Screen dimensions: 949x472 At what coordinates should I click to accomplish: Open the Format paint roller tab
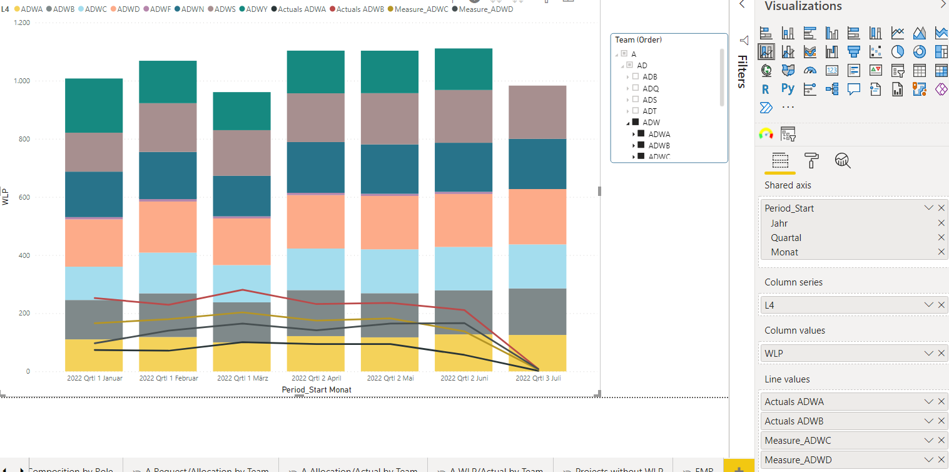[x=811, y=161]
